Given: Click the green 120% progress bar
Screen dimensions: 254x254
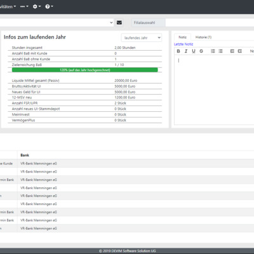Looking at the screenshot, I should pyautogui.click(x=85, y=70).
